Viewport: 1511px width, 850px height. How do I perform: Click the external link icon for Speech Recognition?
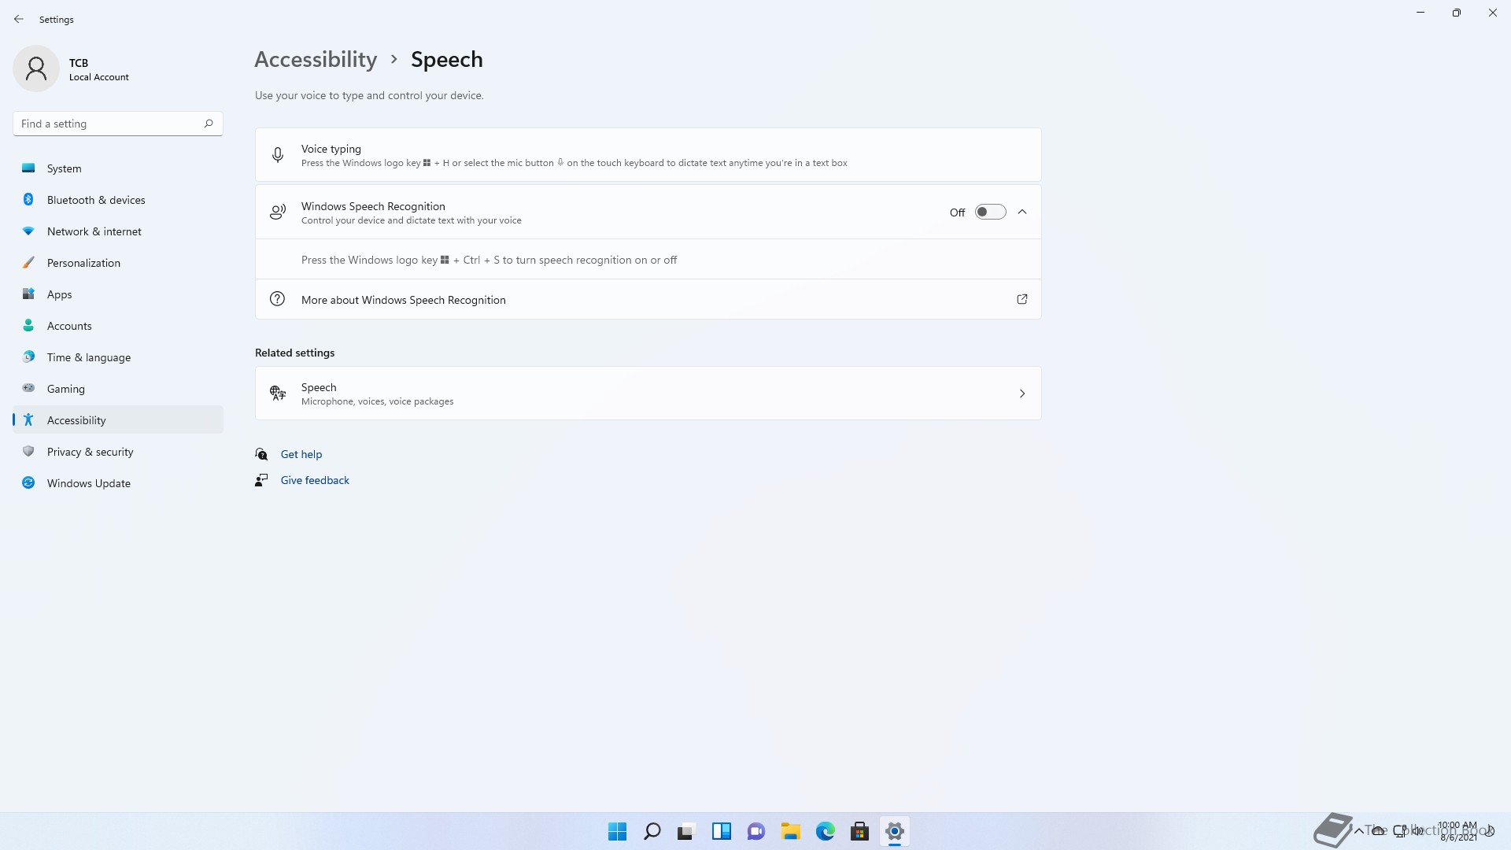coord(1022,299)
